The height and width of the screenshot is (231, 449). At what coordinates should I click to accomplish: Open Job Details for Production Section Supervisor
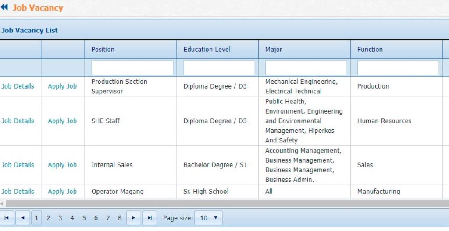click(x=18, y=86)
